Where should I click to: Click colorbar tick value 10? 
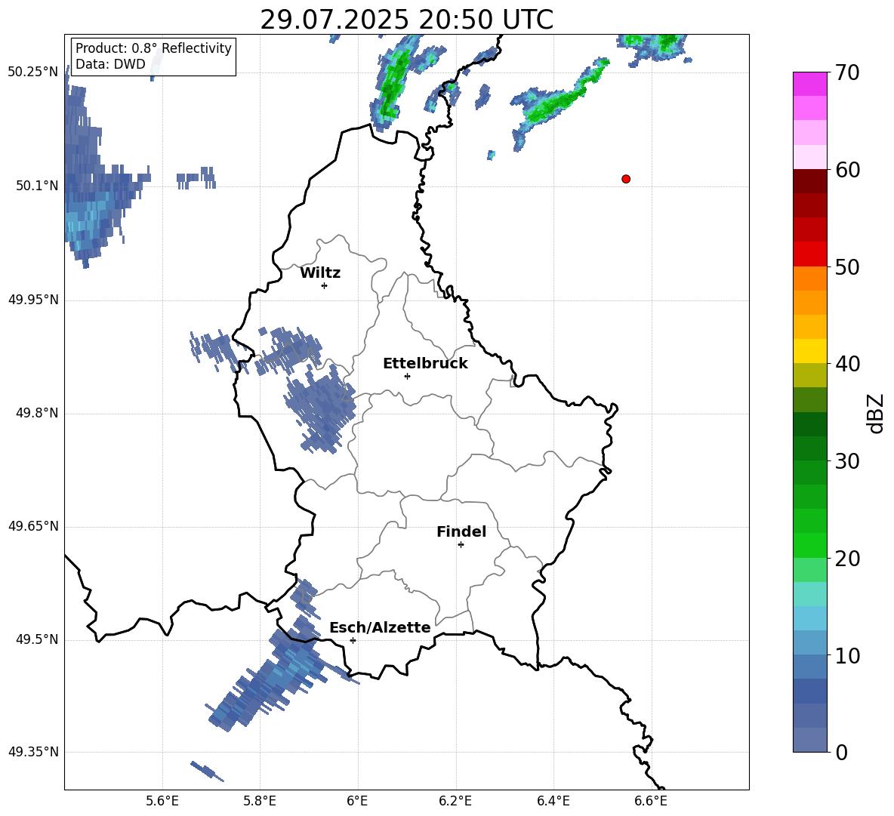pyautogui.click(x=847, y=655)
